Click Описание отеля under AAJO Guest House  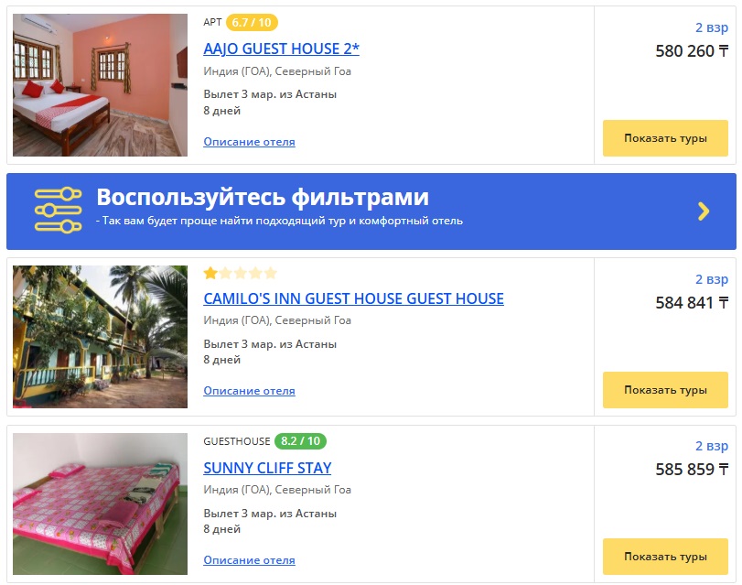pos(250,142)
